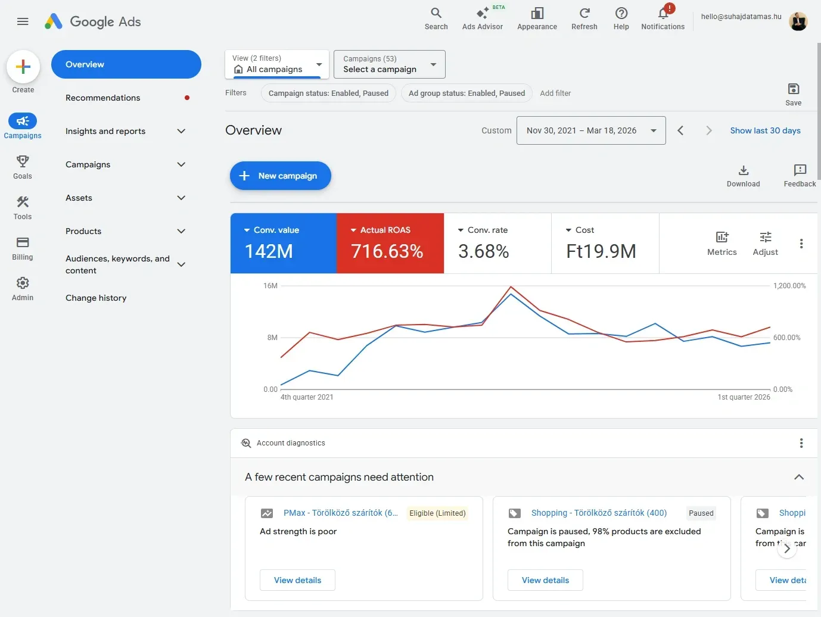821x617 pixels.
Task: Start a New campaign
Action: 281,176
